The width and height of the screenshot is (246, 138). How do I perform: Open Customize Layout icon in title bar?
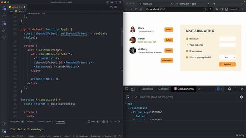tap(120, 2)
